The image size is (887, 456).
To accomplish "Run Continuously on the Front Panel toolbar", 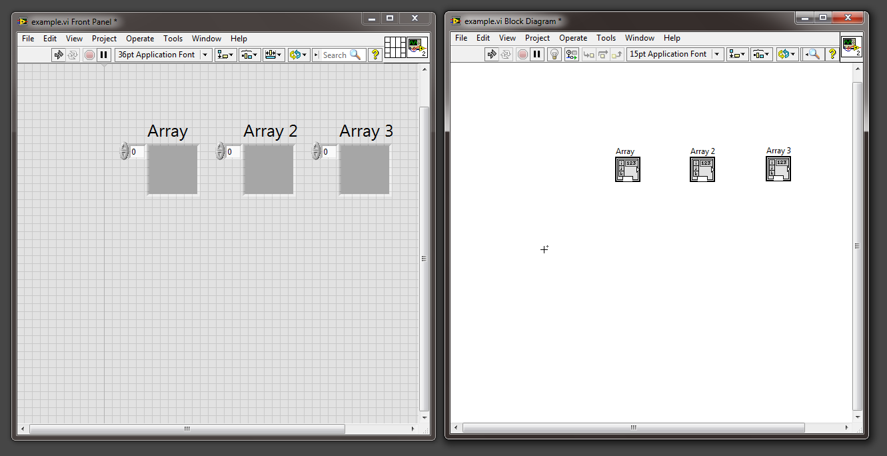I will (x=74, y=55).
